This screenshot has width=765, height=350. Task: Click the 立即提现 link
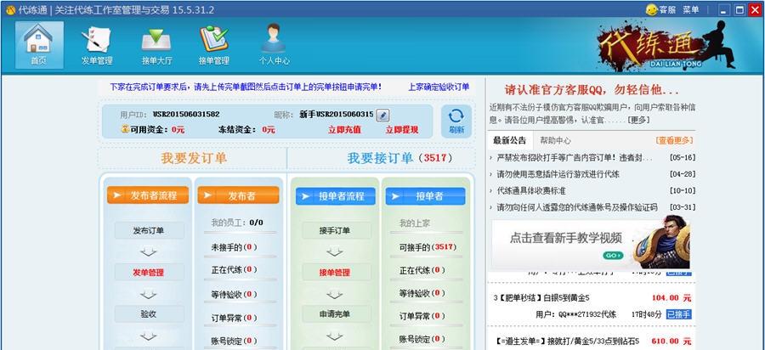(x=402, y=130)
